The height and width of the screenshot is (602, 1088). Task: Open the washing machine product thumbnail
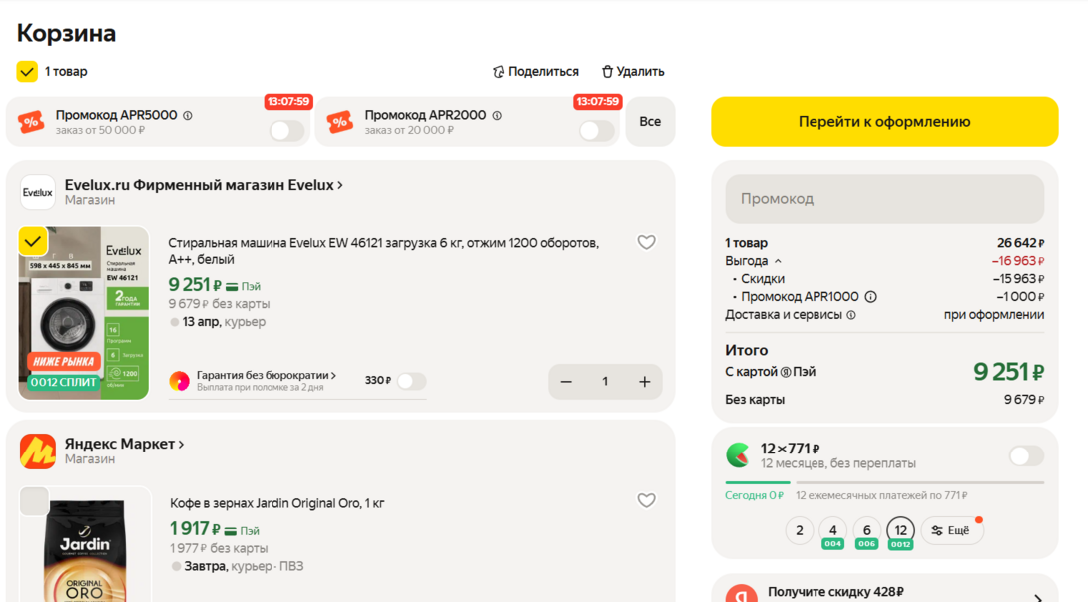click(x=83, y=313)
